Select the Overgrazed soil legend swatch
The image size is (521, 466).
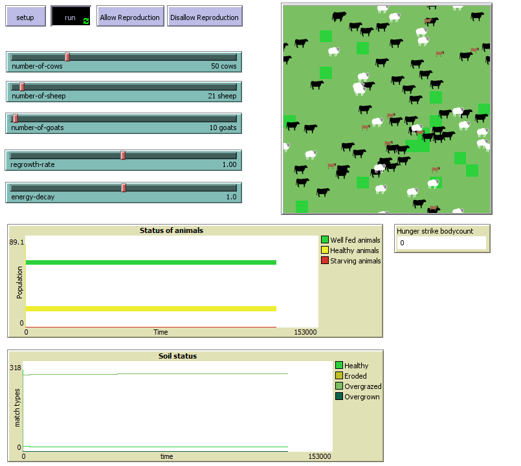click(339, 386)
